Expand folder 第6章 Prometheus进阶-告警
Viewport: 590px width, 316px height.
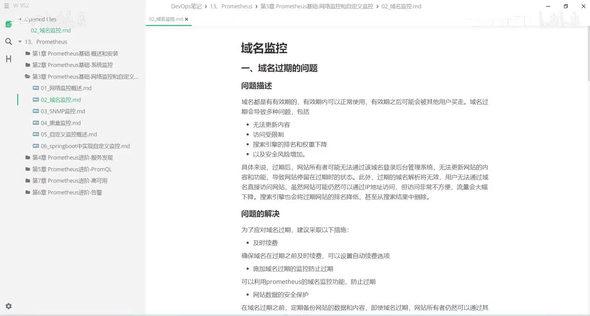[x=67, y=193]
